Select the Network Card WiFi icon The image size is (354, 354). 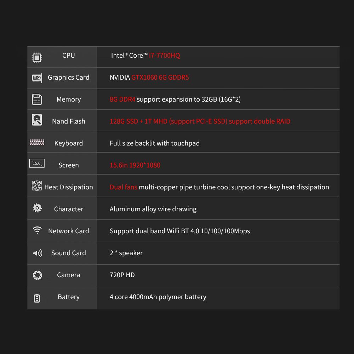(x=37, y=230)
